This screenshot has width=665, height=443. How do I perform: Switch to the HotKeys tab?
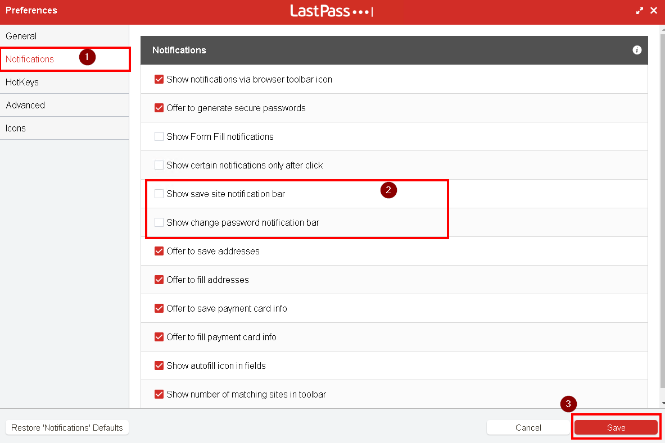[65, 82]
